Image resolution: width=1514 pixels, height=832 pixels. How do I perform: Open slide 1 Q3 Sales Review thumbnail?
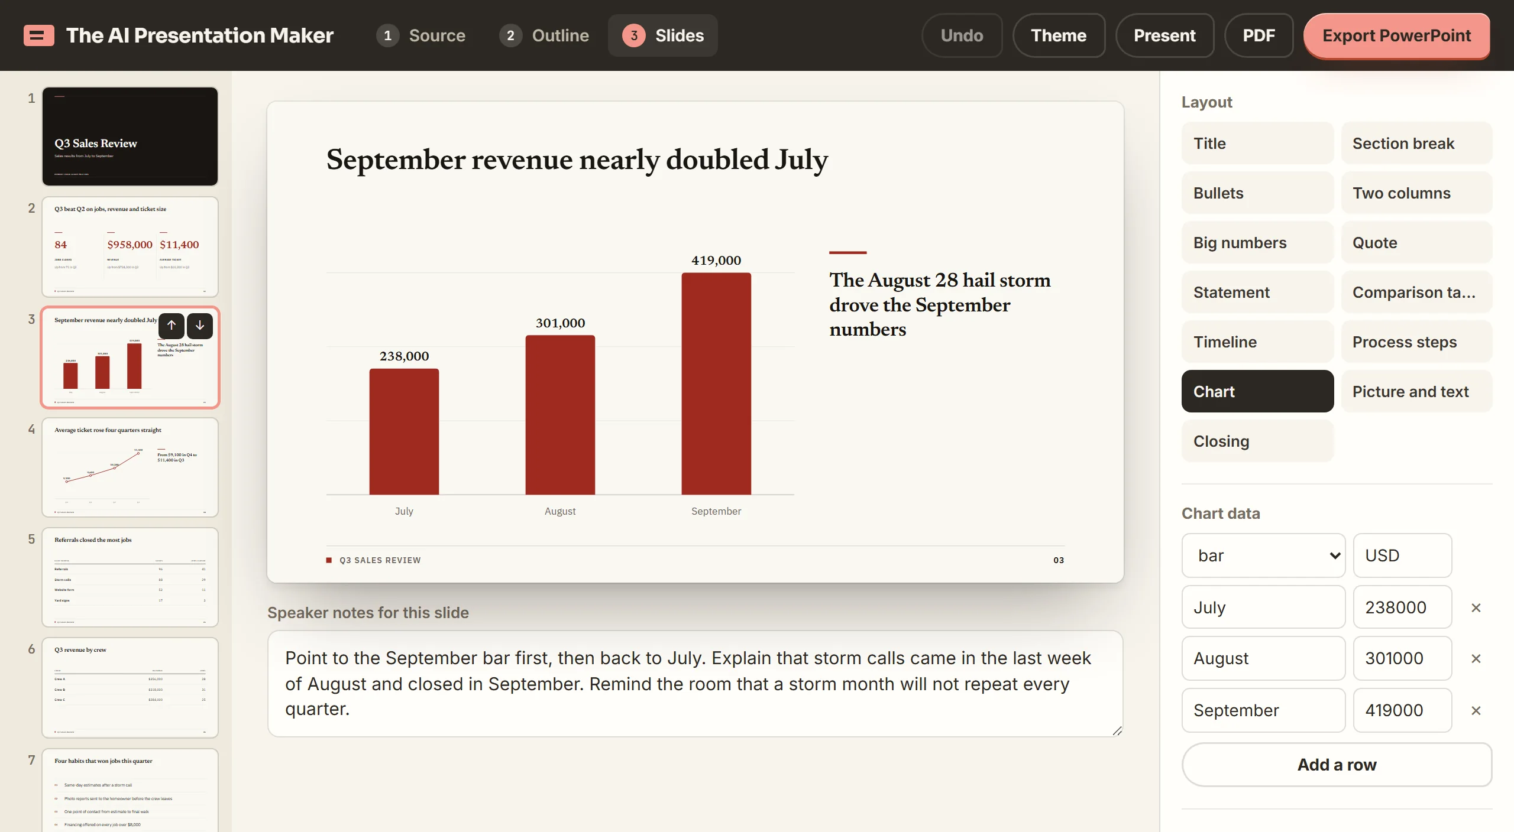click(x=130, y=136)
